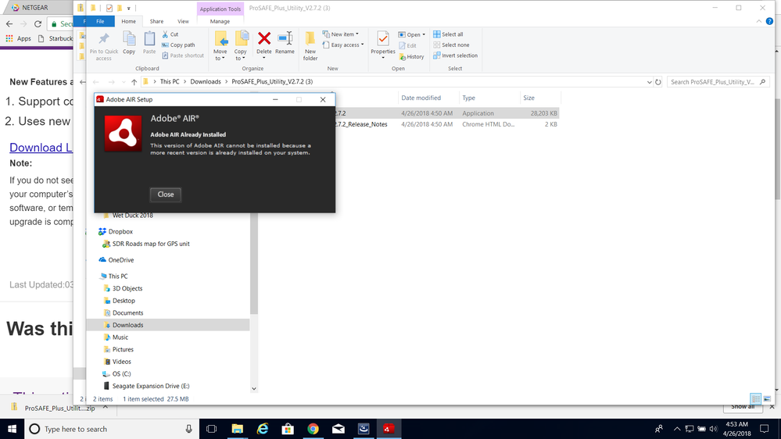Open the Action Center notifications icon

coord(764,429)
